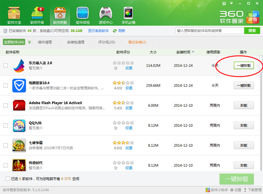263x194 pixels.
Task: Switch to 最近安装(2) tab
Action: point(137,42)
